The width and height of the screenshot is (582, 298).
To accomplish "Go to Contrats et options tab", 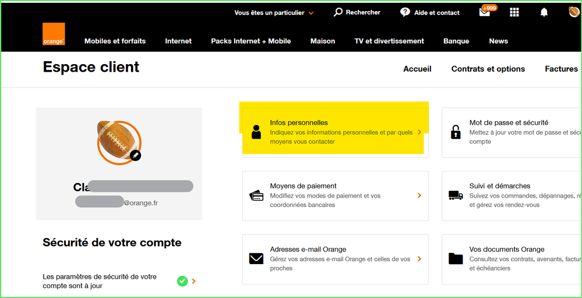I will click(x=488, y=69).
